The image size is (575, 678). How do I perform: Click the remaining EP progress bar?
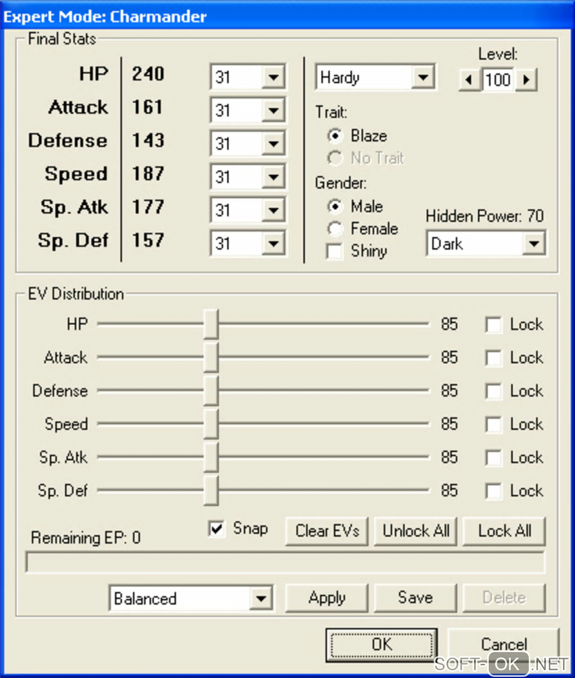(x=285, y=562)
